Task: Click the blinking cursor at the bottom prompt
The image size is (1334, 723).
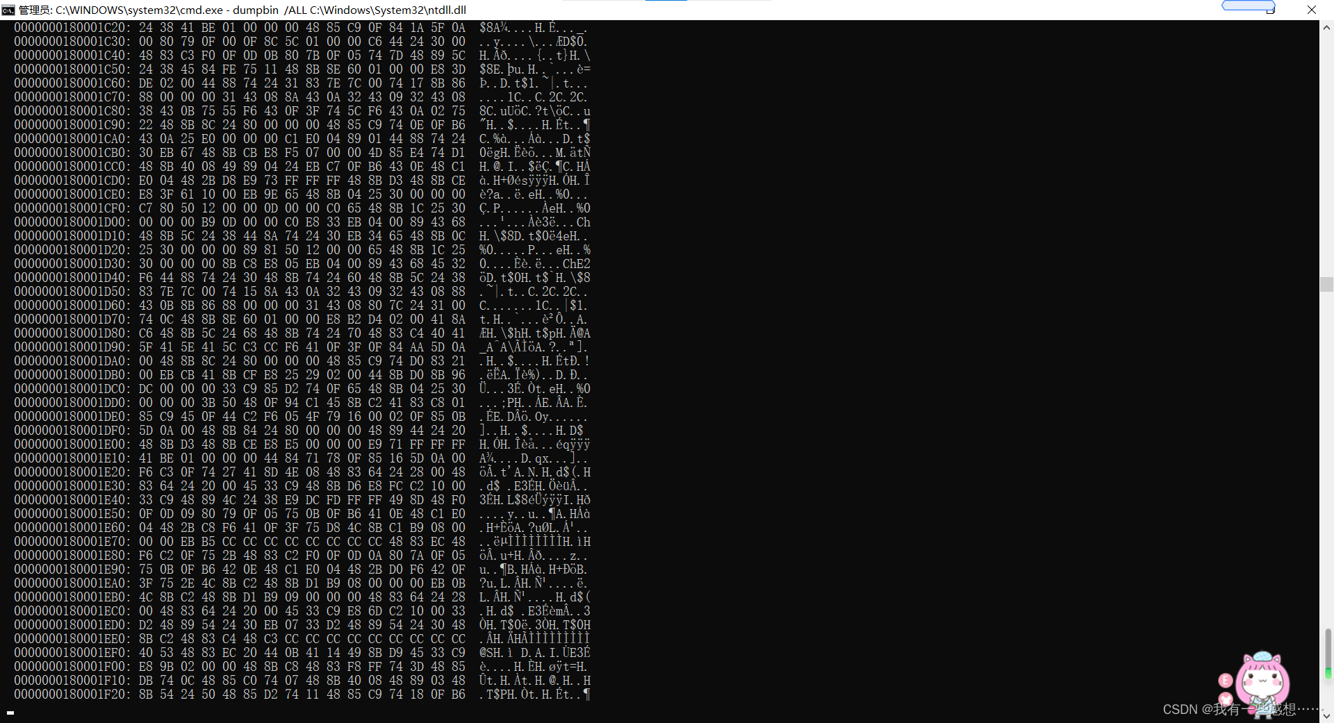Action: pyautogui.click(x=10, y=713)
